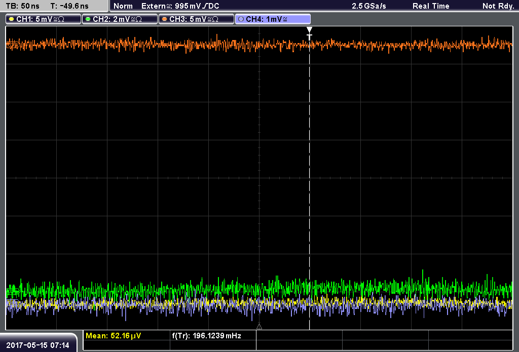Image resolution: width=519 pixels, height=352 pixels.
Task: Click the Mean: 52.16 µV measurement
Action: [x=113, y=336]
